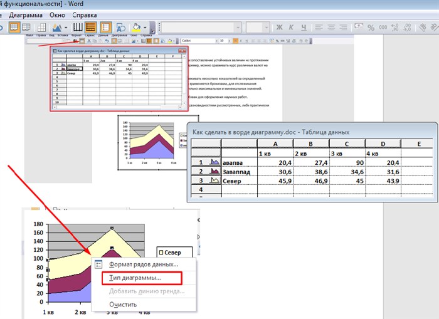Select column C header in large data table

point(347,144)
